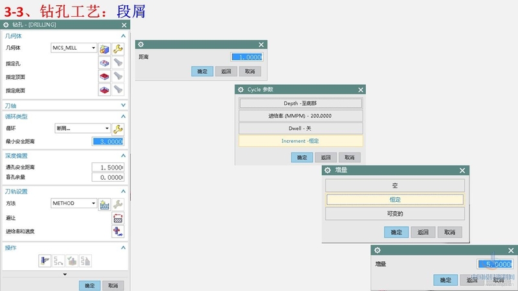Choose 可变的 in the increment dialog

pos(395,213)
